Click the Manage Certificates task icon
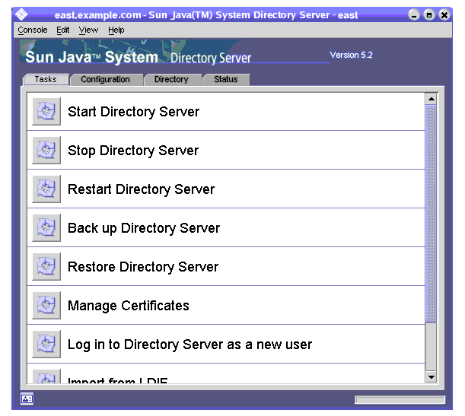 46,306
